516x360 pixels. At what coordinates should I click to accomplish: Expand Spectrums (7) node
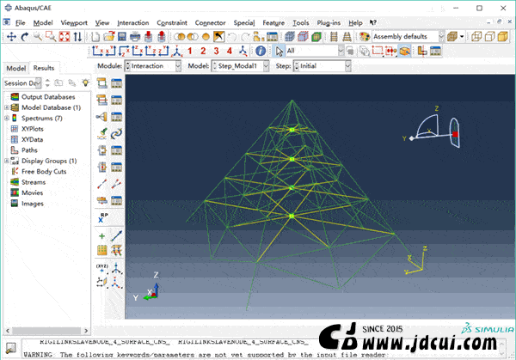(x=7, y=118)
